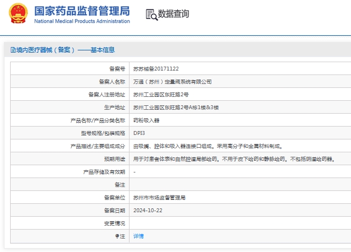
Task: Select the description starting 由吸嘴、腔体
Action: [208, 146]
